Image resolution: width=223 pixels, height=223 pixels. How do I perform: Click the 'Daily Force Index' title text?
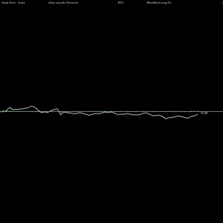(13, 3)
